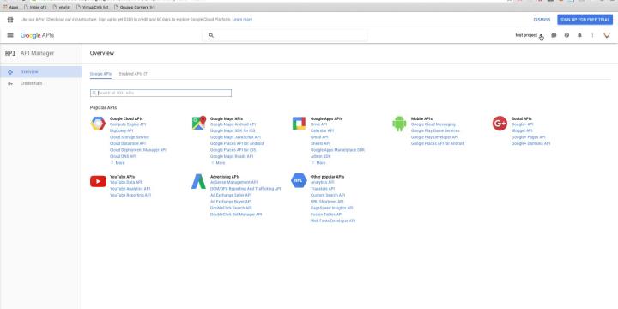The width and height of the screenshot is (618, 309).
Task: Switch to the Google APIs tab
Action: tap(101, 74)
